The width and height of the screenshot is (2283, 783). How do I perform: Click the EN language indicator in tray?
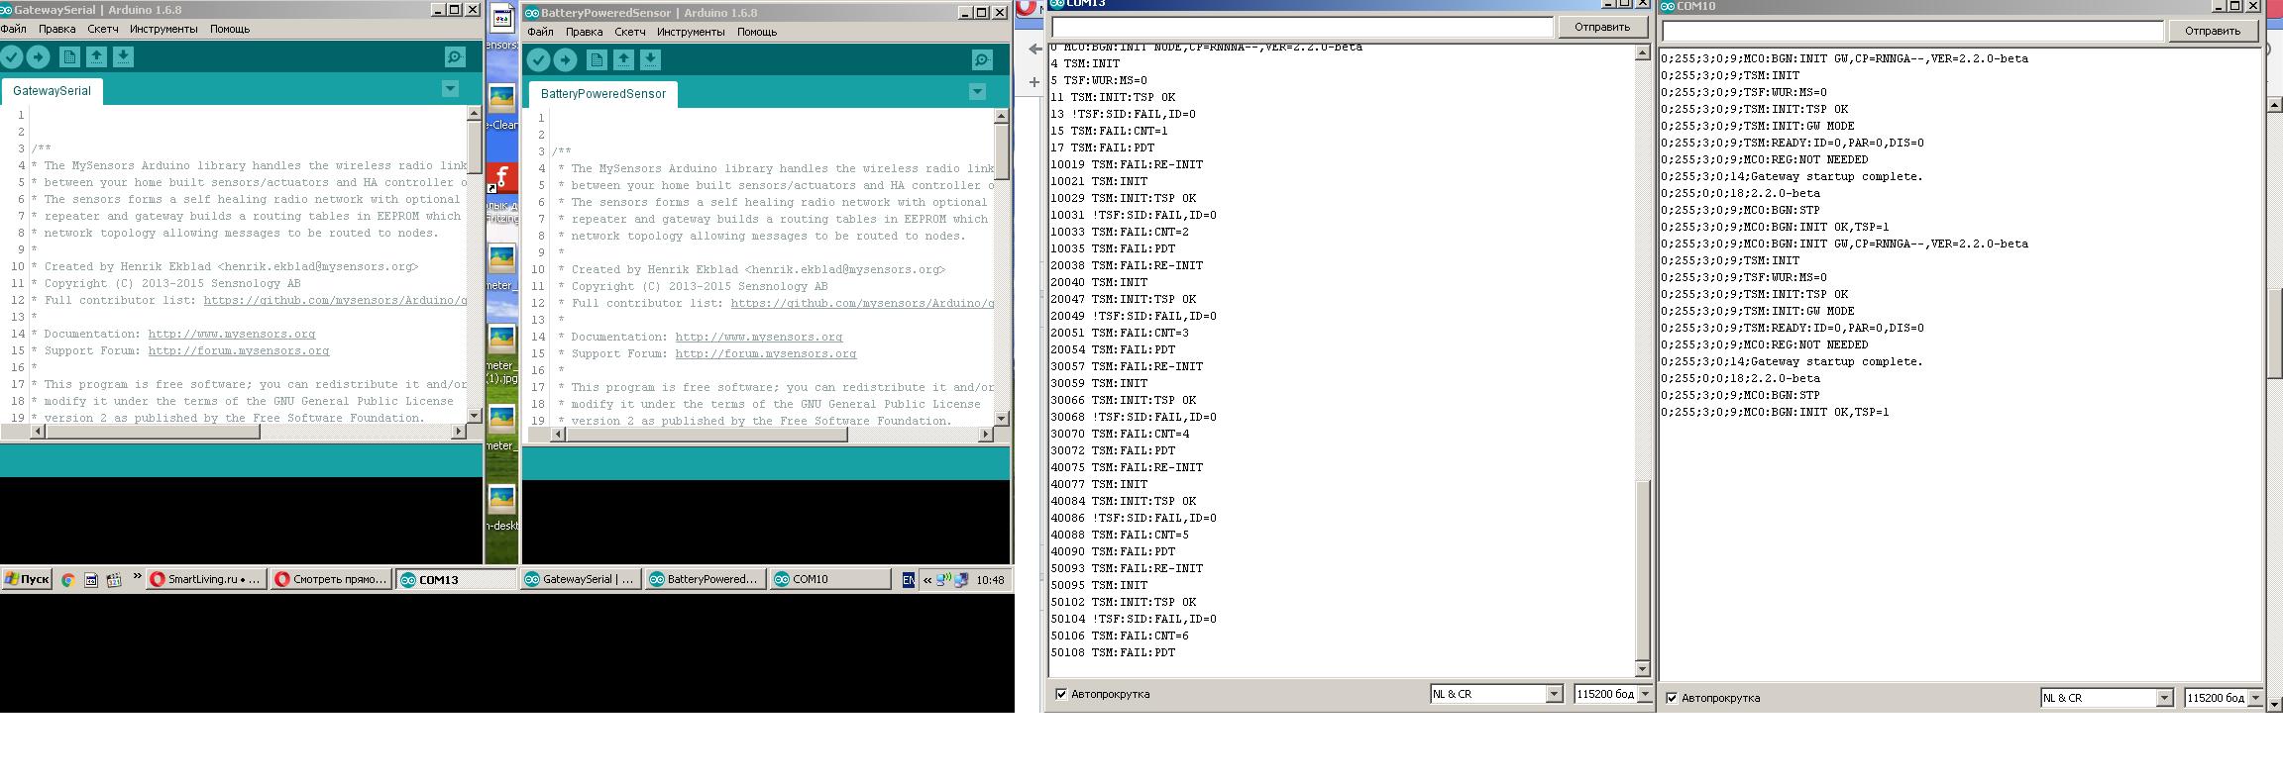coord(908,580)
